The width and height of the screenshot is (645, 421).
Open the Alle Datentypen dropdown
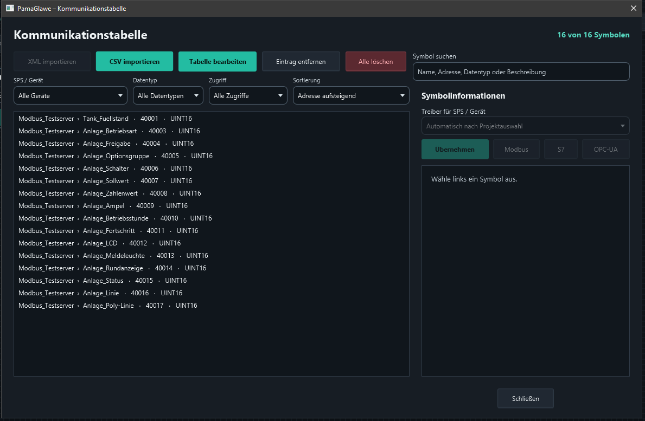[x=168, y=96]
